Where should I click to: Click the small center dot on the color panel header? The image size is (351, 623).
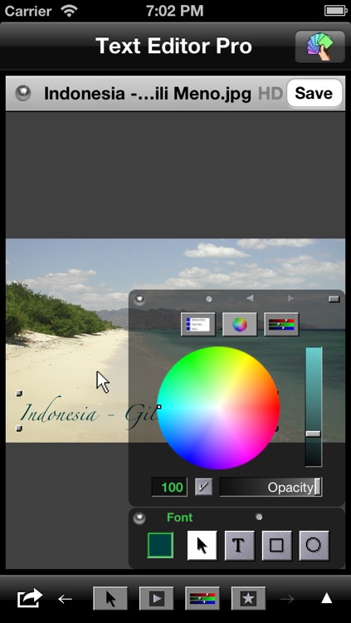[209, 299]
